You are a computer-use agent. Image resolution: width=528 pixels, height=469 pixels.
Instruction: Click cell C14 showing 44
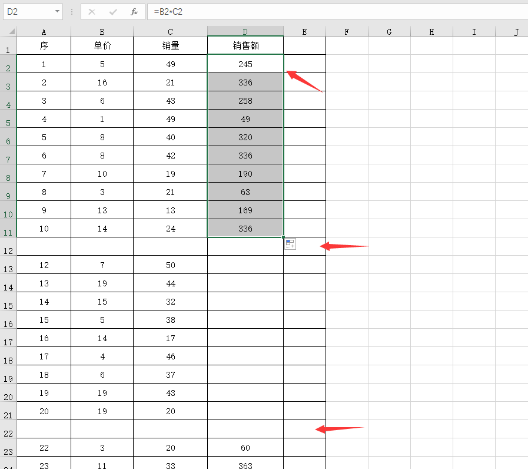coord(170,283)
